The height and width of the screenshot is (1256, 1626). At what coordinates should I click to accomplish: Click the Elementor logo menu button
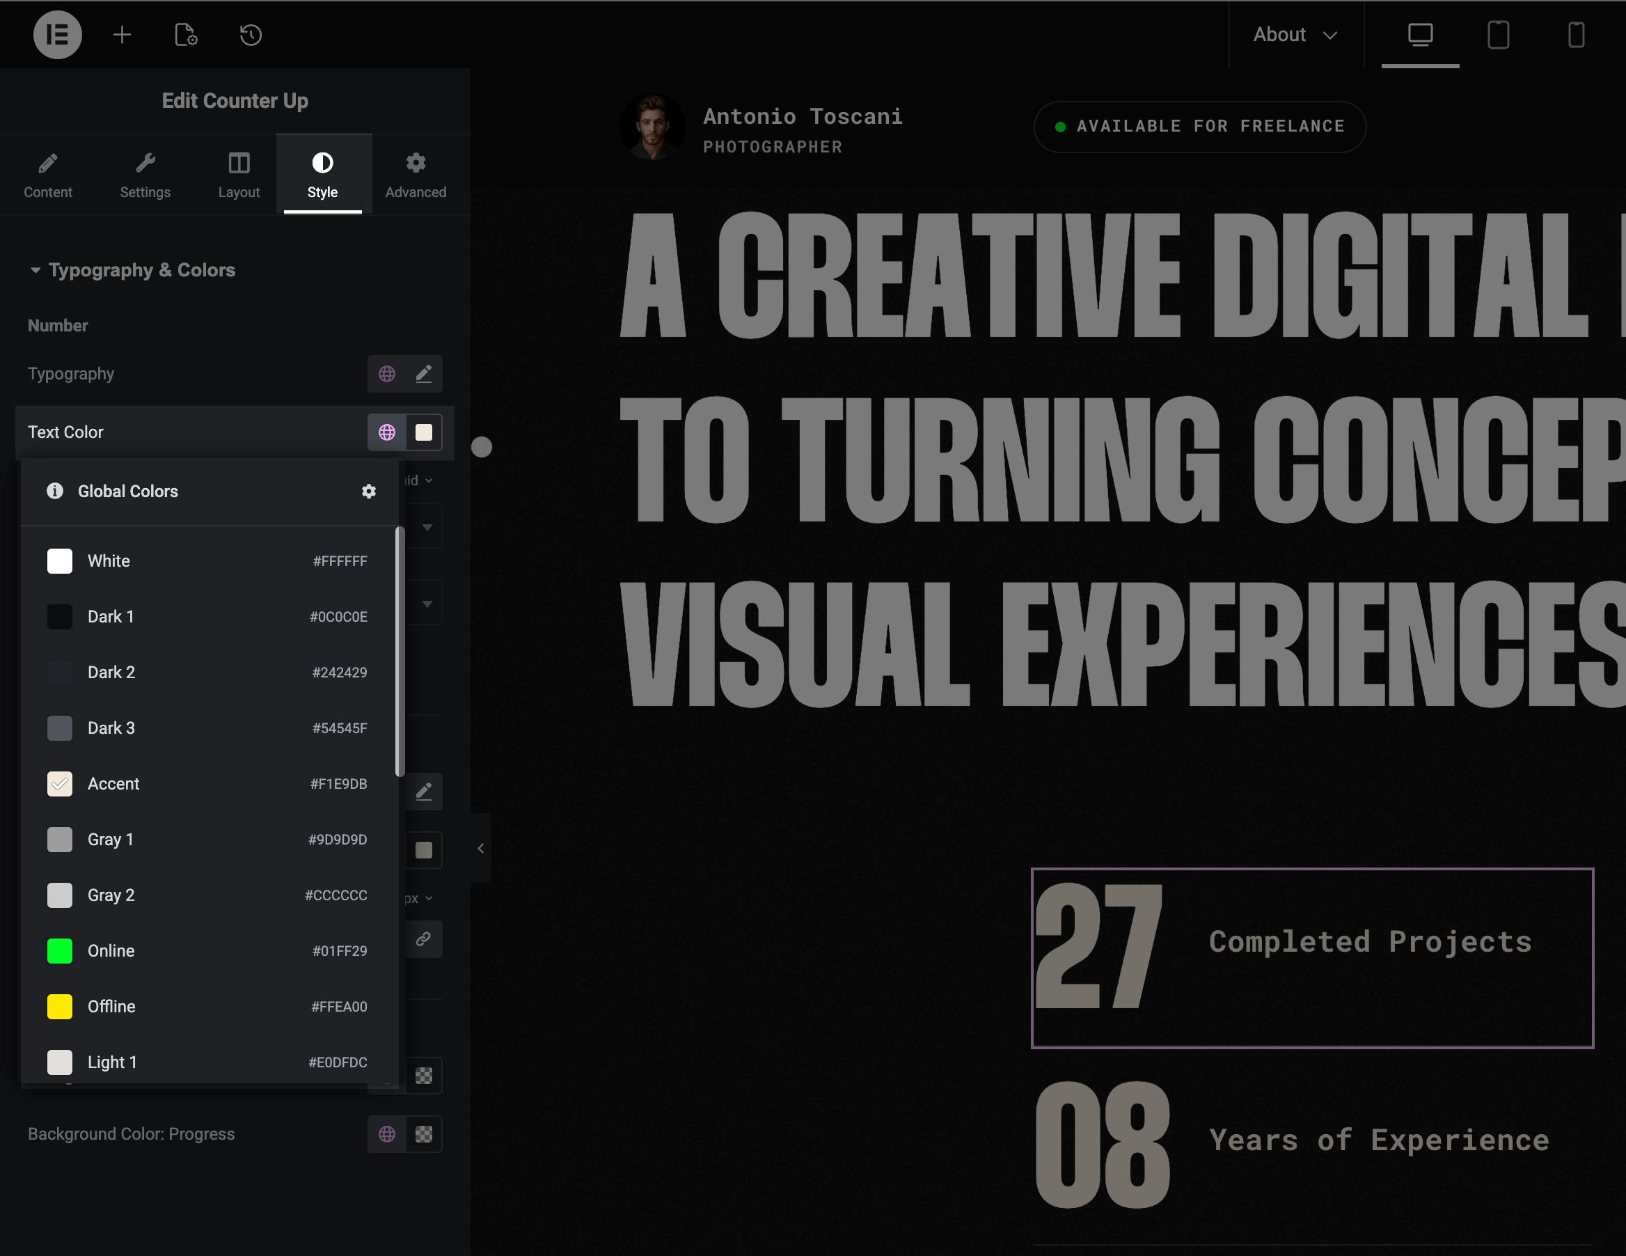(x=57, y=35)
